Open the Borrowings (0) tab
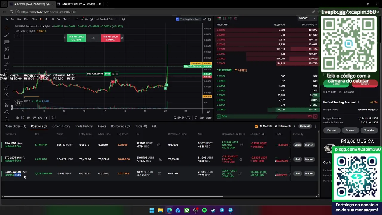 click(x=121, y=126)
